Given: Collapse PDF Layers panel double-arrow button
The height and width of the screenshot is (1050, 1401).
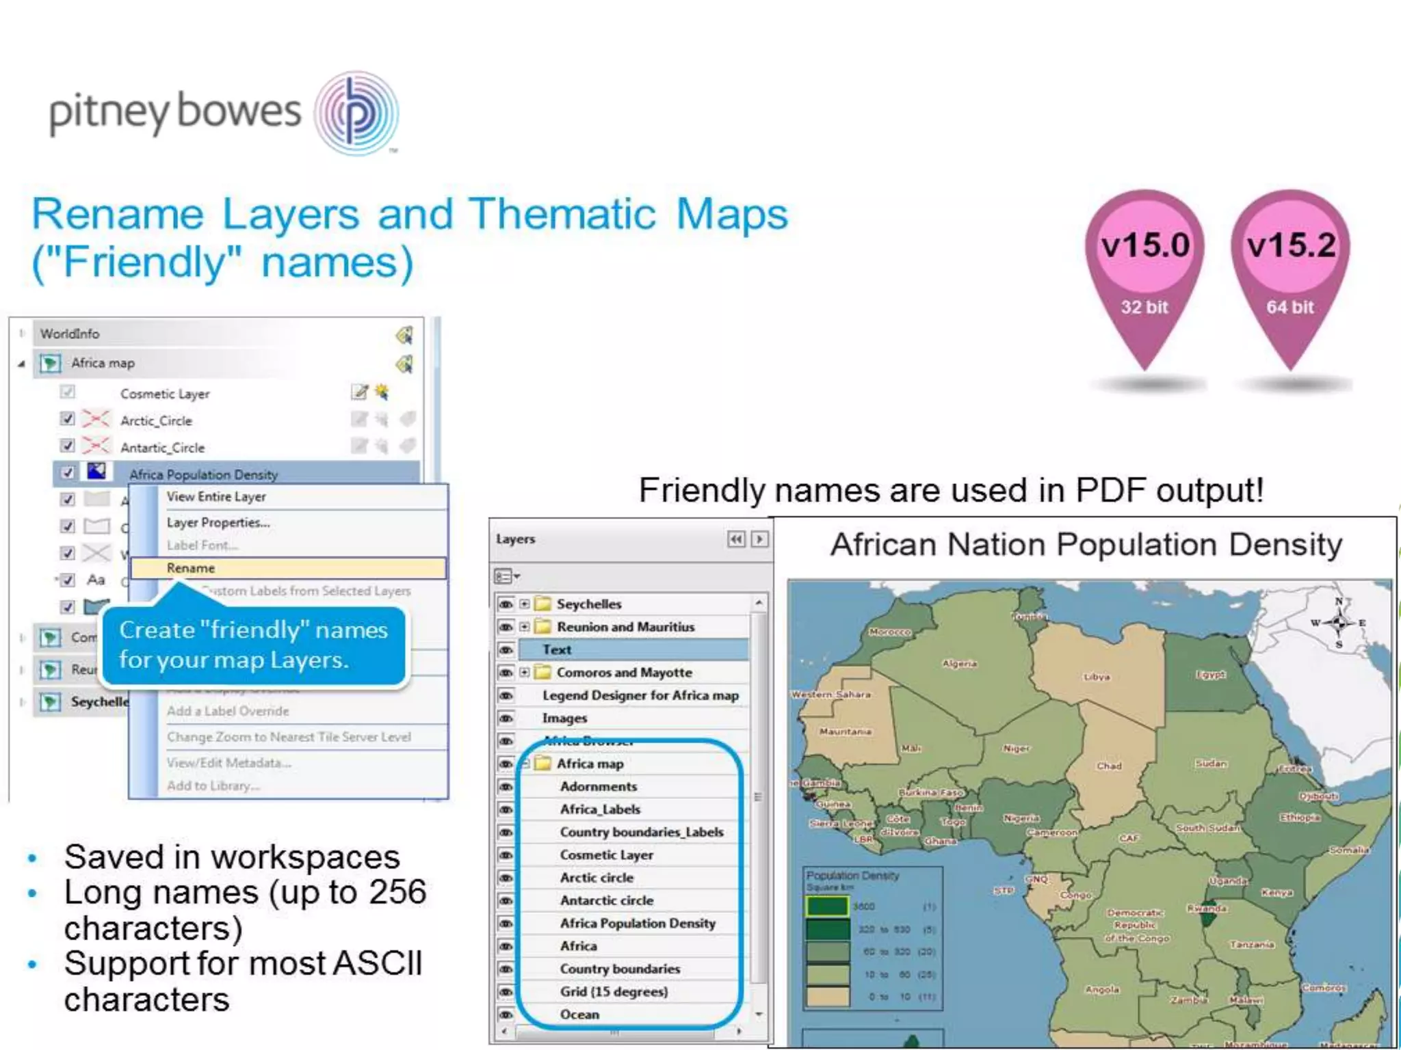Looking at the screenshot, I should coord(736,539).
